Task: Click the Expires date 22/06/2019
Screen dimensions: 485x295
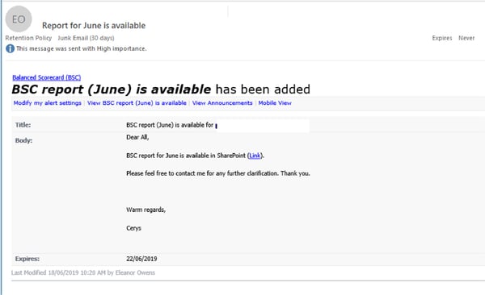Action: point(141,259)
